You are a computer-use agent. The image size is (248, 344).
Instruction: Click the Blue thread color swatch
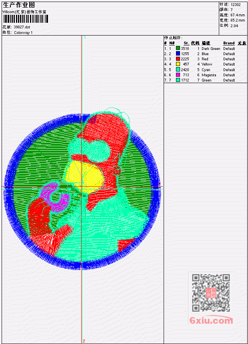pyautogui.click(x=178, y=54)
